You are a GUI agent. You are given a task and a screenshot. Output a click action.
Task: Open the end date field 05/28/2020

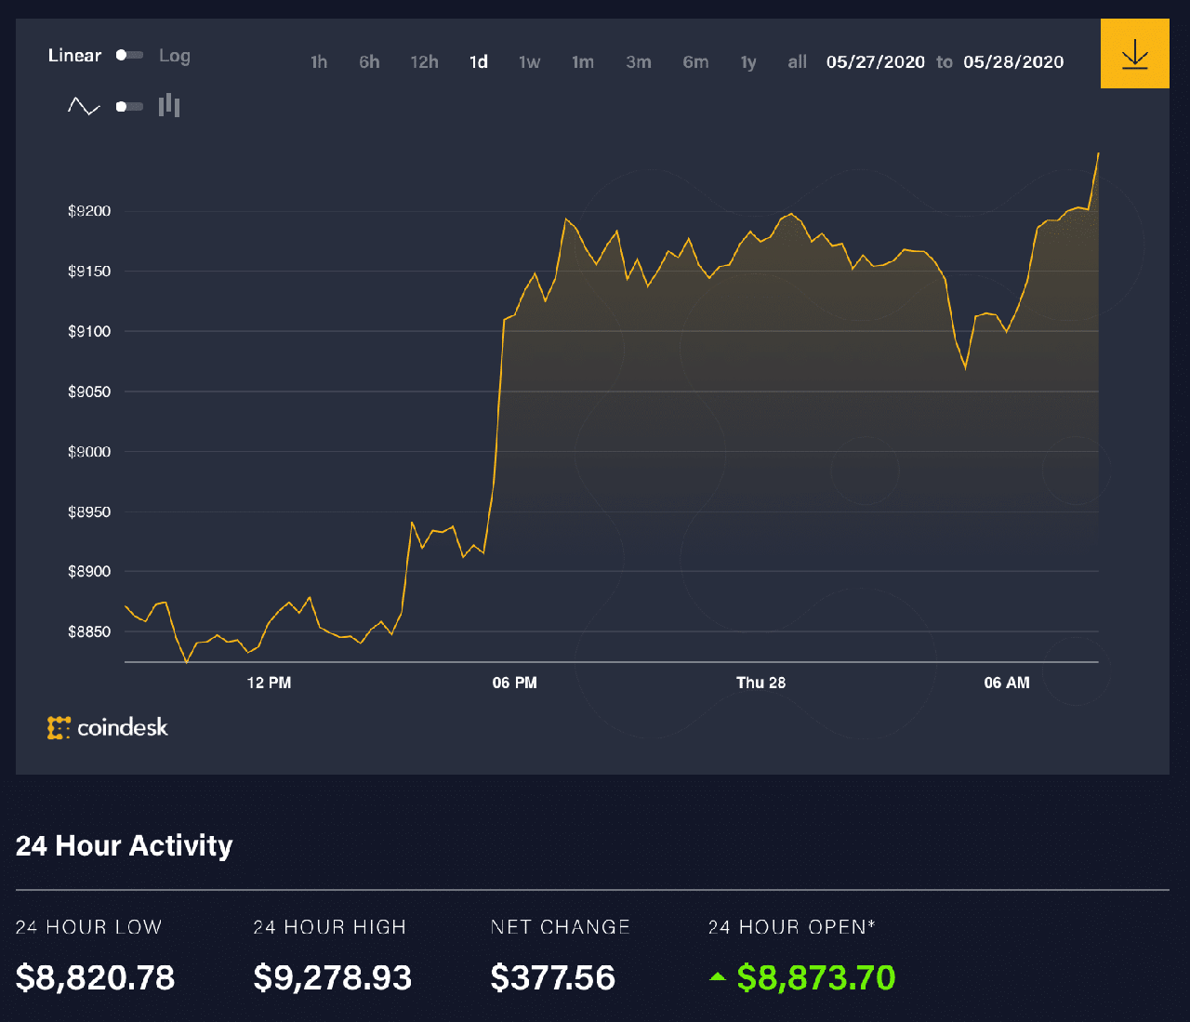click(x=1013, y=62)
